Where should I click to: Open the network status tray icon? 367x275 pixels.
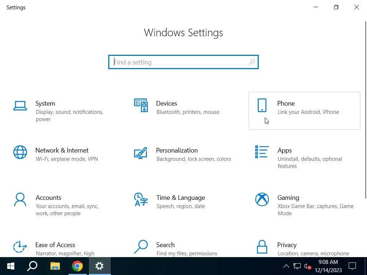coord(297,266)
